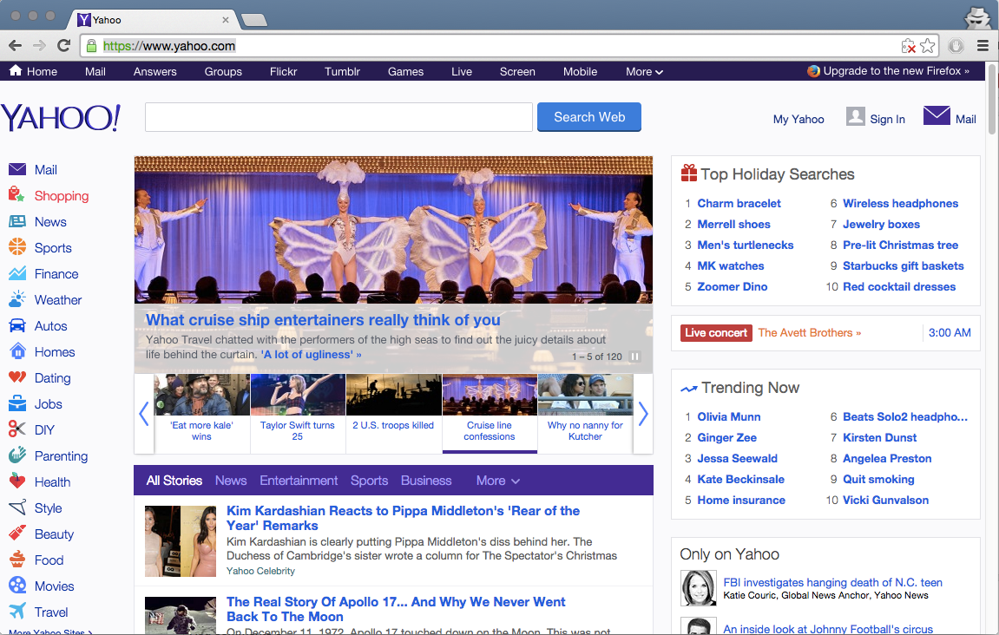The image size is (999, 635).
Task: Select the DIY scissors icon
Action: coord(17,429)
